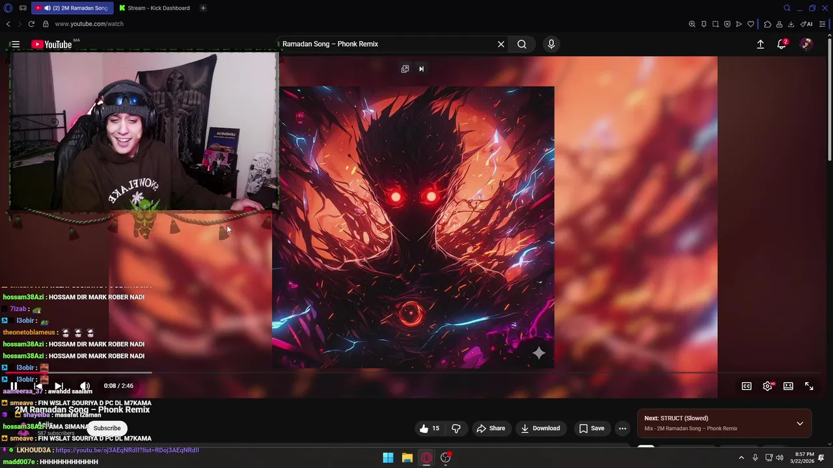This screenshot has height=468, width=833.
Task: Open the OBS icon in the taskbar
Action: pyautogui.click(x=446, y=458)
